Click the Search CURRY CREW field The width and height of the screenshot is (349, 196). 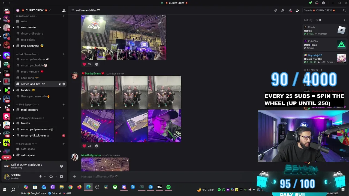(x=324, y=10)
